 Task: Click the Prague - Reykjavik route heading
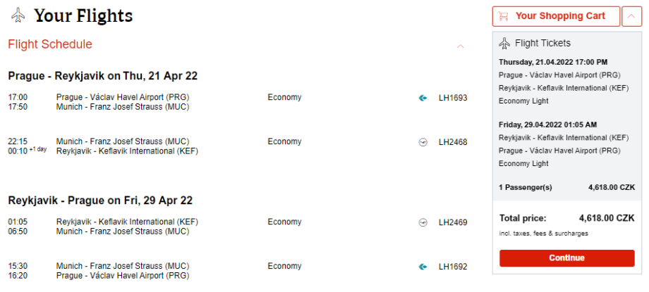pyautogui.click(x=103, y=76)
